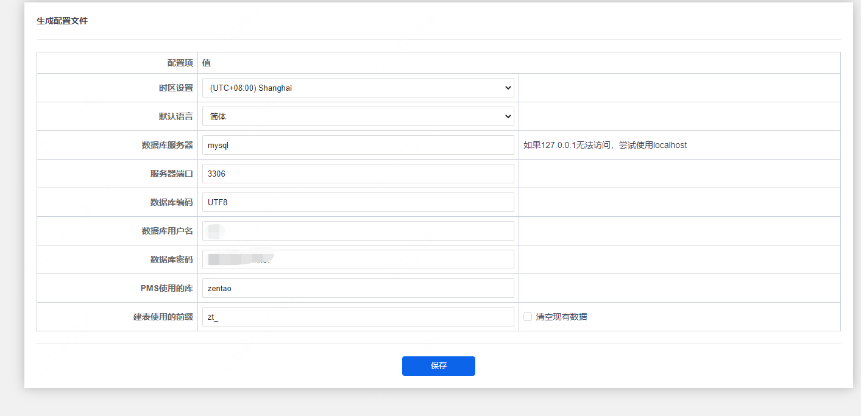The image size is (861, 416).
Task: Select the 建表使用的前缀 field with zt_
Action: tap(358, 317)
